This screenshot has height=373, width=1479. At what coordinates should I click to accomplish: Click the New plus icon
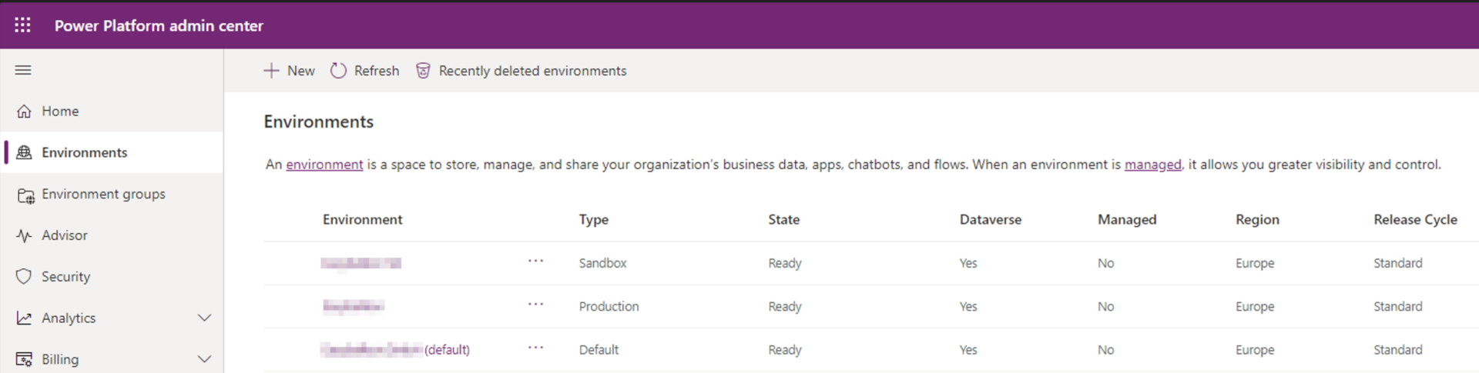pos(271,71)
